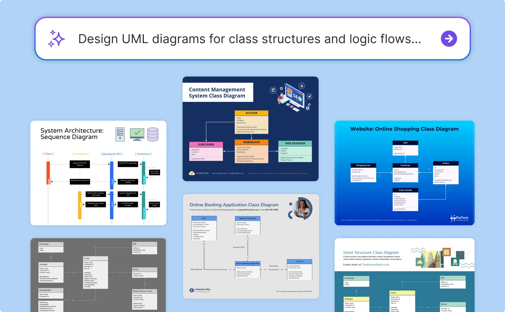Click the blue circular arrow submit icon
Image resolution: width=505 pixels, height=312 pixels.
[x=449, y=38]
